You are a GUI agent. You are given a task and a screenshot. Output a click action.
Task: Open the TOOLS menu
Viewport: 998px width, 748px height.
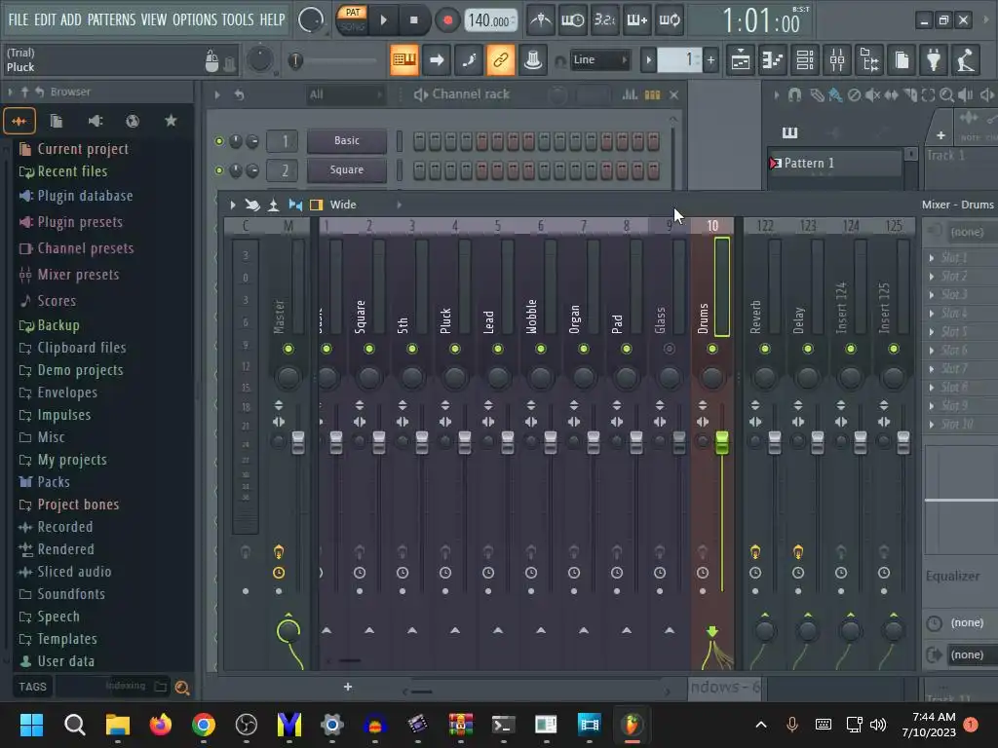(238, 19)
